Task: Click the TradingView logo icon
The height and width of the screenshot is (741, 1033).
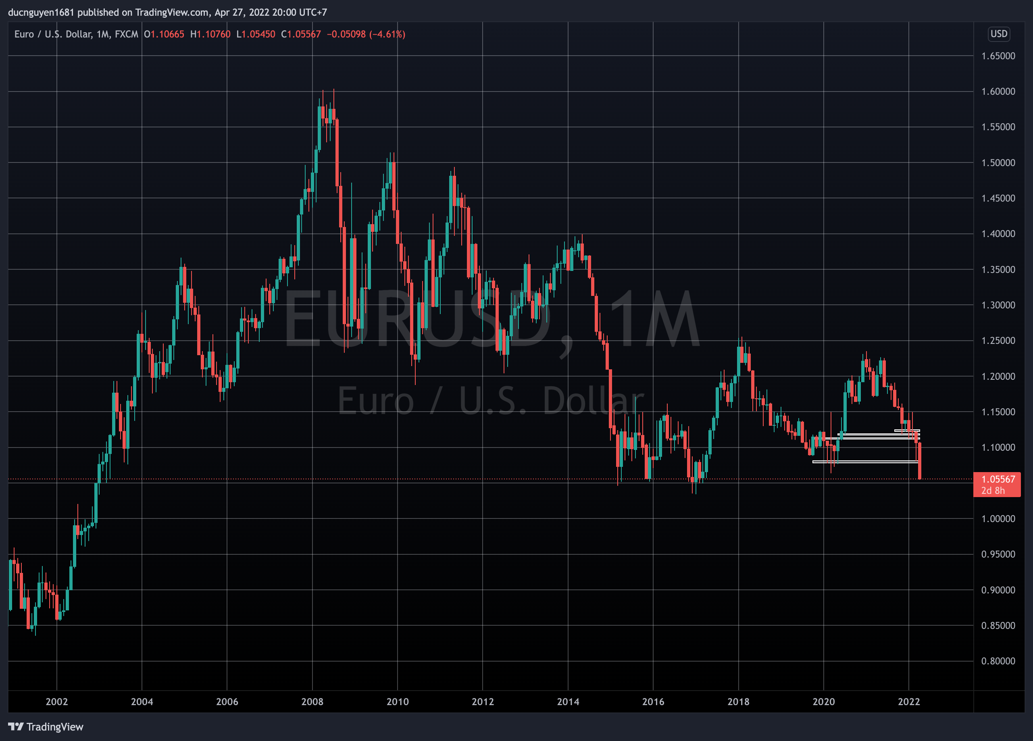Action: pos(16,726)
